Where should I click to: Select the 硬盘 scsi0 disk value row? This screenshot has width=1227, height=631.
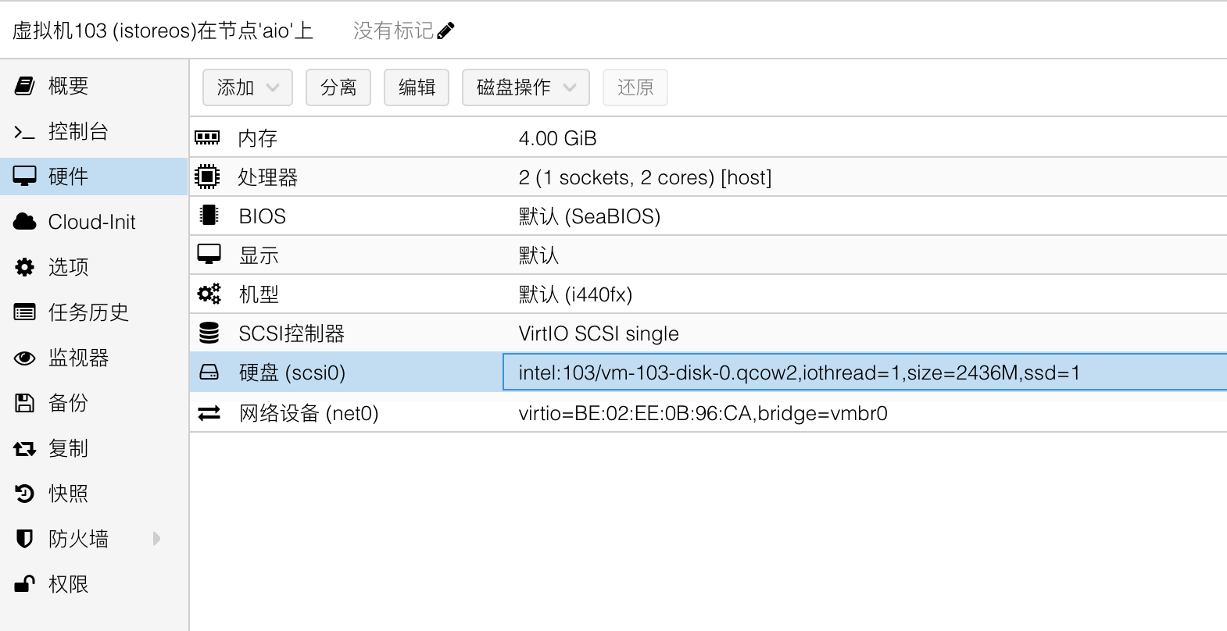(799, 373)
